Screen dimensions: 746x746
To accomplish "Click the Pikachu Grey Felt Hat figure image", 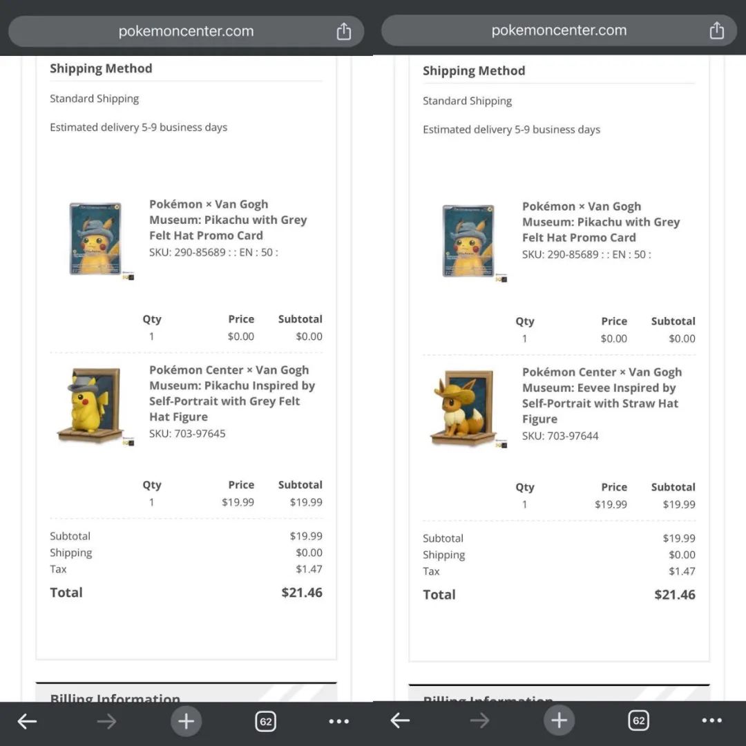I will point(90,405).
